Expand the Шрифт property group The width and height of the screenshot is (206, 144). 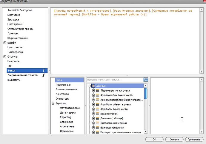tap(5, 43)
